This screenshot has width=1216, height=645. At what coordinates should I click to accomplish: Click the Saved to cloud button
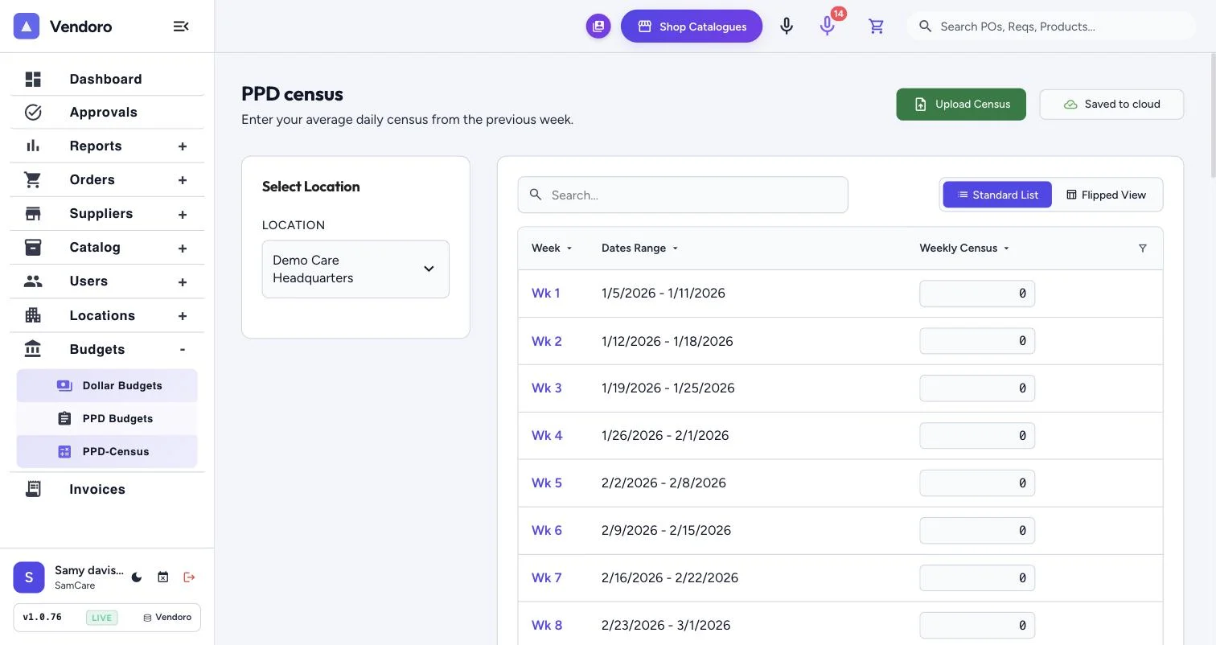(1111, 105)
